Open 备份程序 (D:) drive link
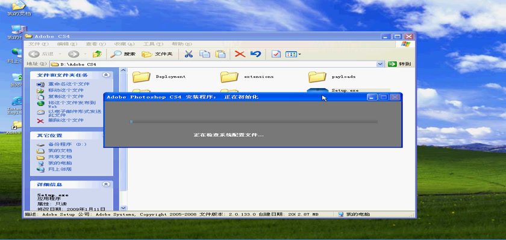 67,144
